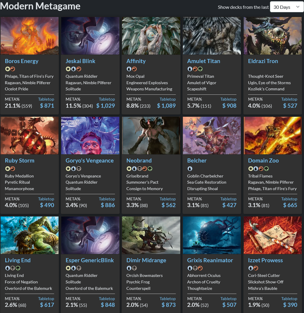Click the blue mana icon under Amulet Titan
Image resolution: width=304 pixels, height=313 pixels.
click(190, 69)
